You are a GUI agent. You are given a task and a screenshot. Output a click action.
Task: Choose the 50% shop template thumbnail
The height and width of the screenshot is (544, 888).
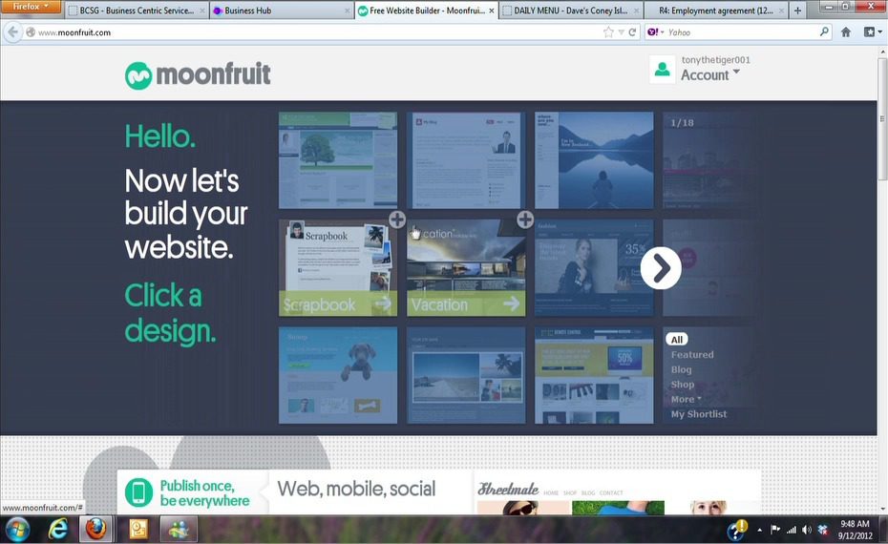tap(594, 375)
